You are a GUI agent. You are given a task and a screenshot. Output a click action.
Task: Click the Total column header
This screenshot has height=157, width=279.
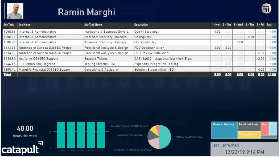click(x=270, y=24)
